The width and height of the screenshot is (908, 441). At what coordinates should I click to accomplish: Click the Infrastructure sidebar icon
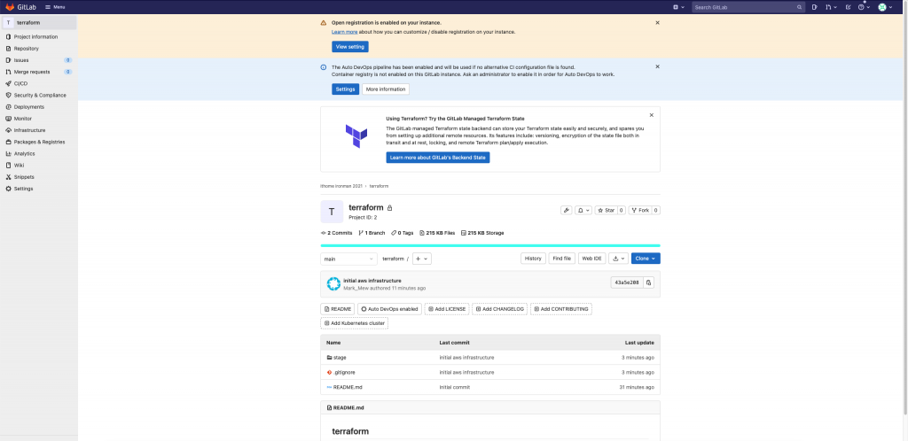(x=8, y=130)
